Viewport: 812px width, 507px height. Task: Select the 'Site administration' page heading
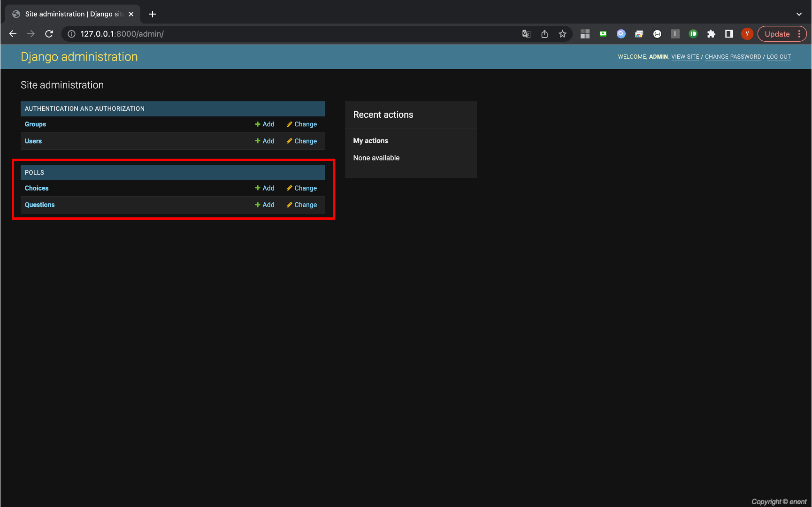[x=62, y=85]
